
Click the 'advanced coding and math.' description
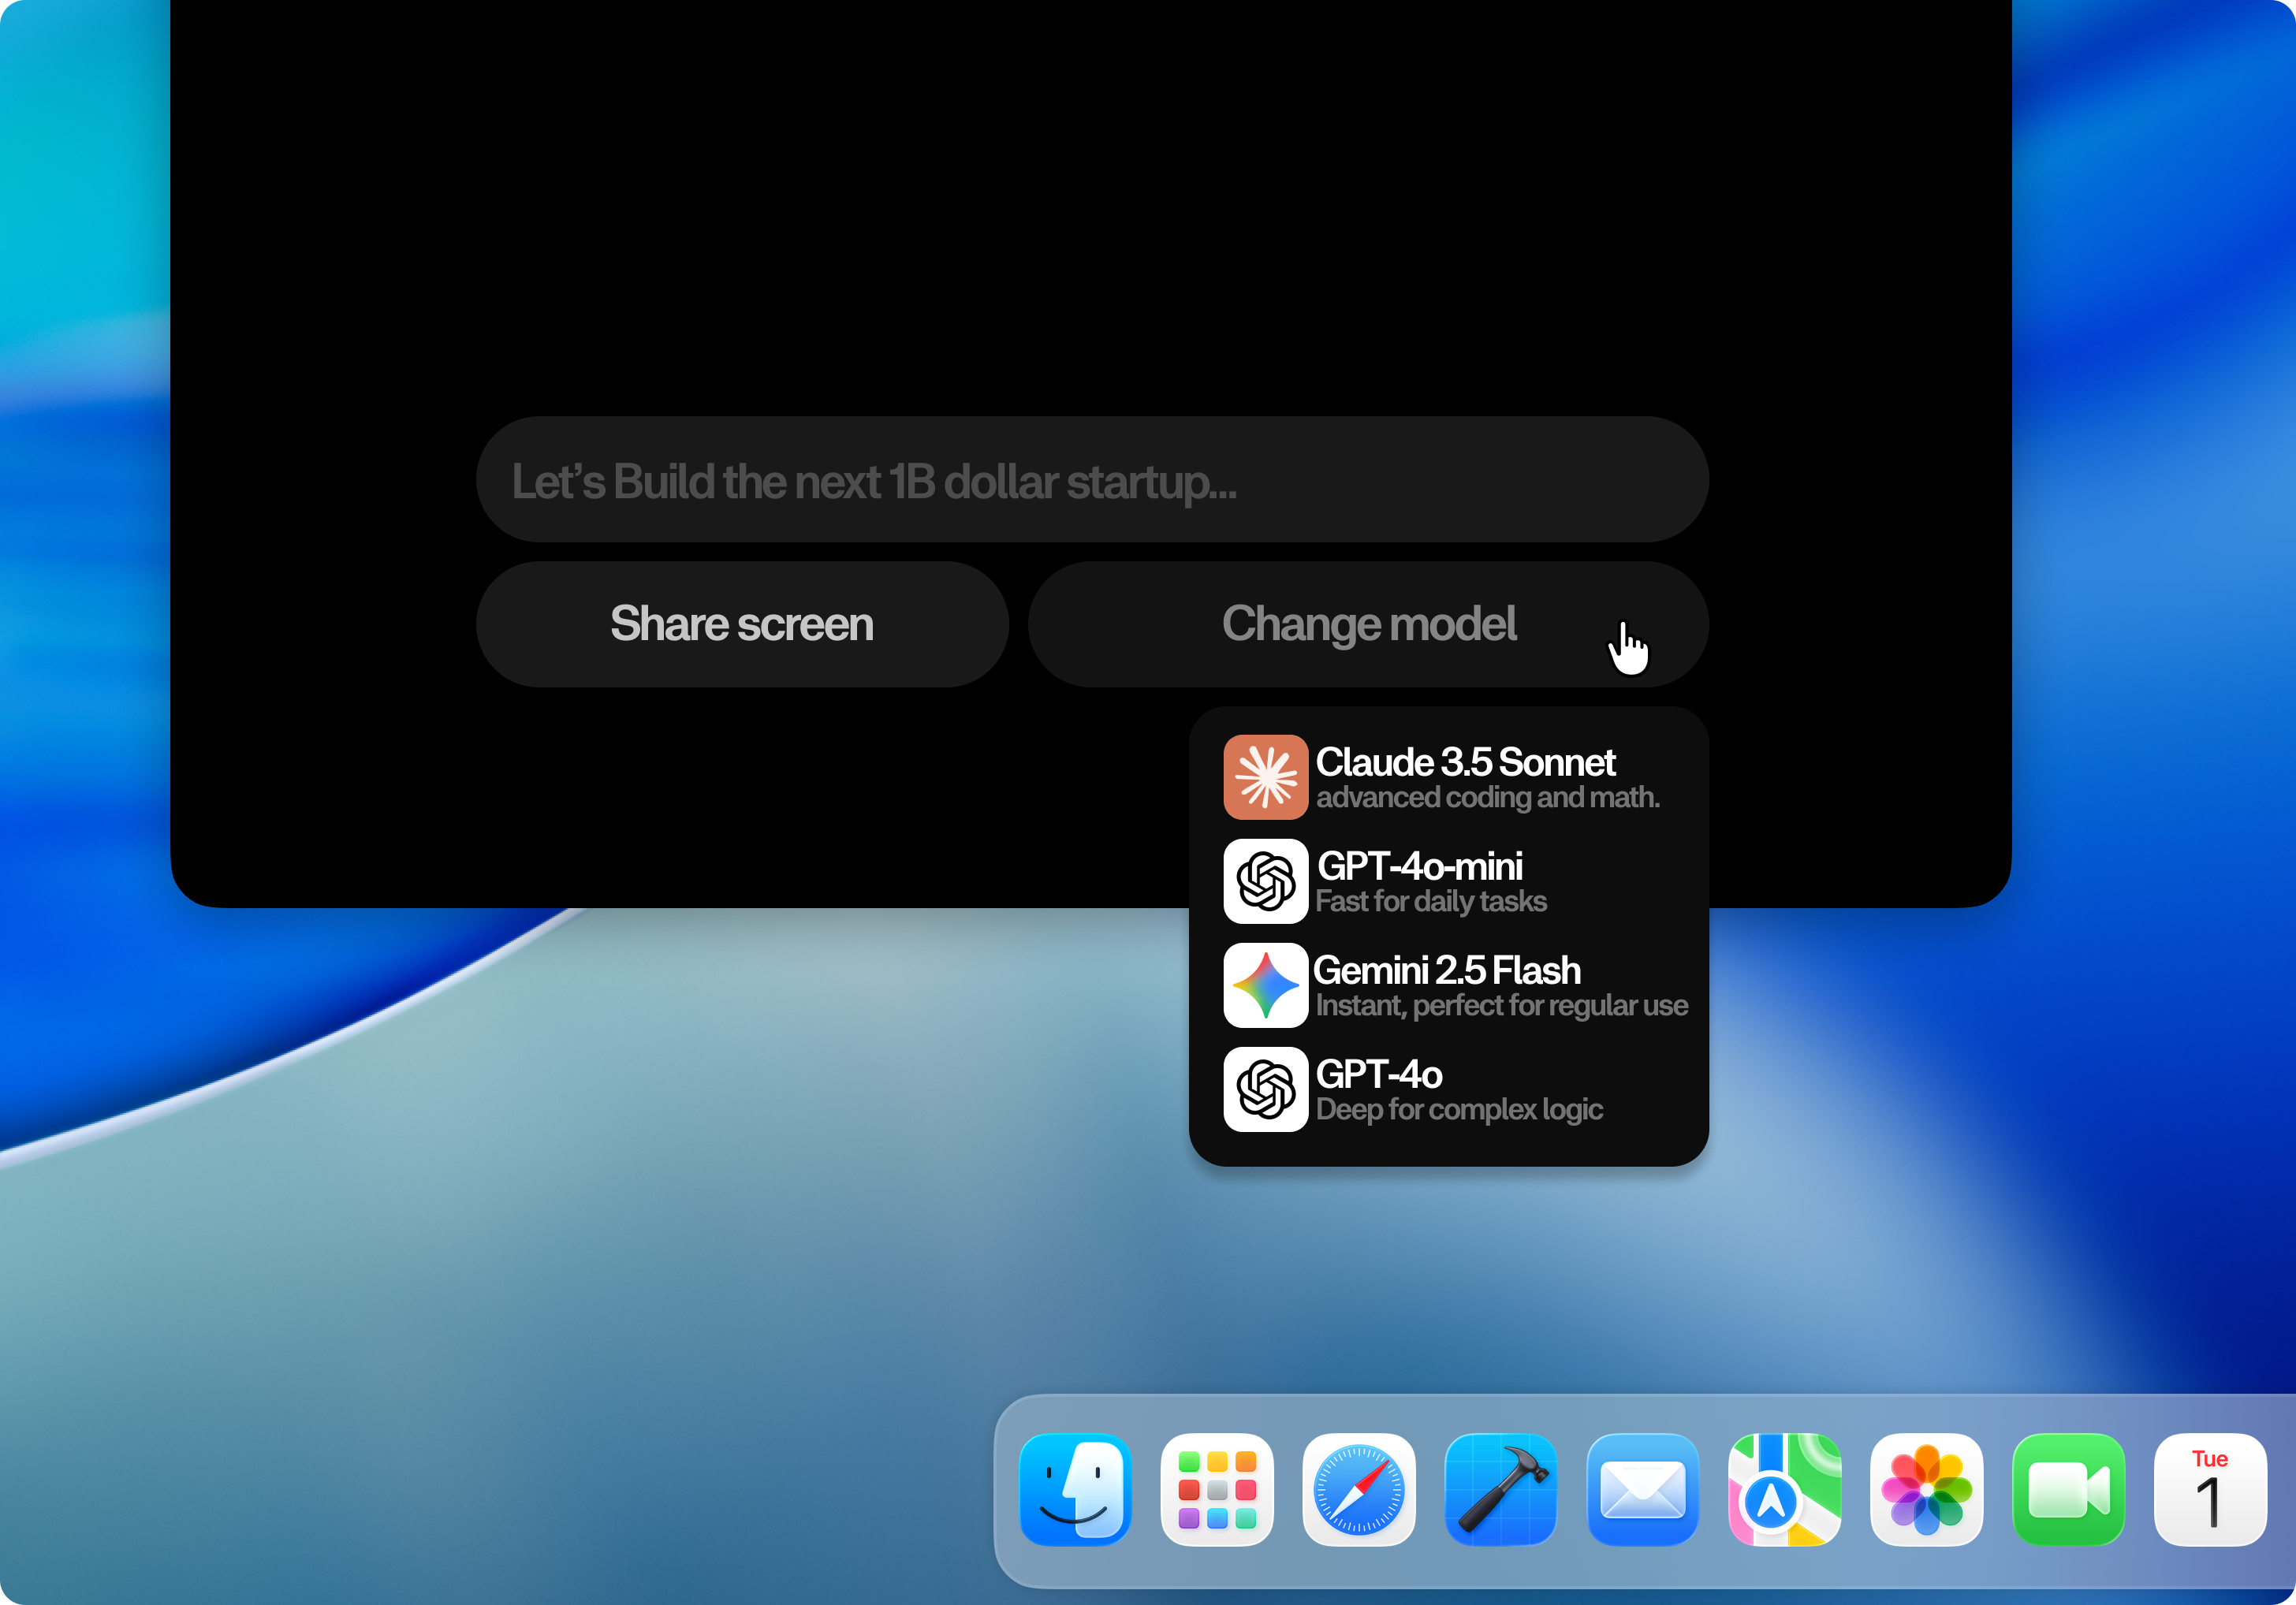(1487, 798)
